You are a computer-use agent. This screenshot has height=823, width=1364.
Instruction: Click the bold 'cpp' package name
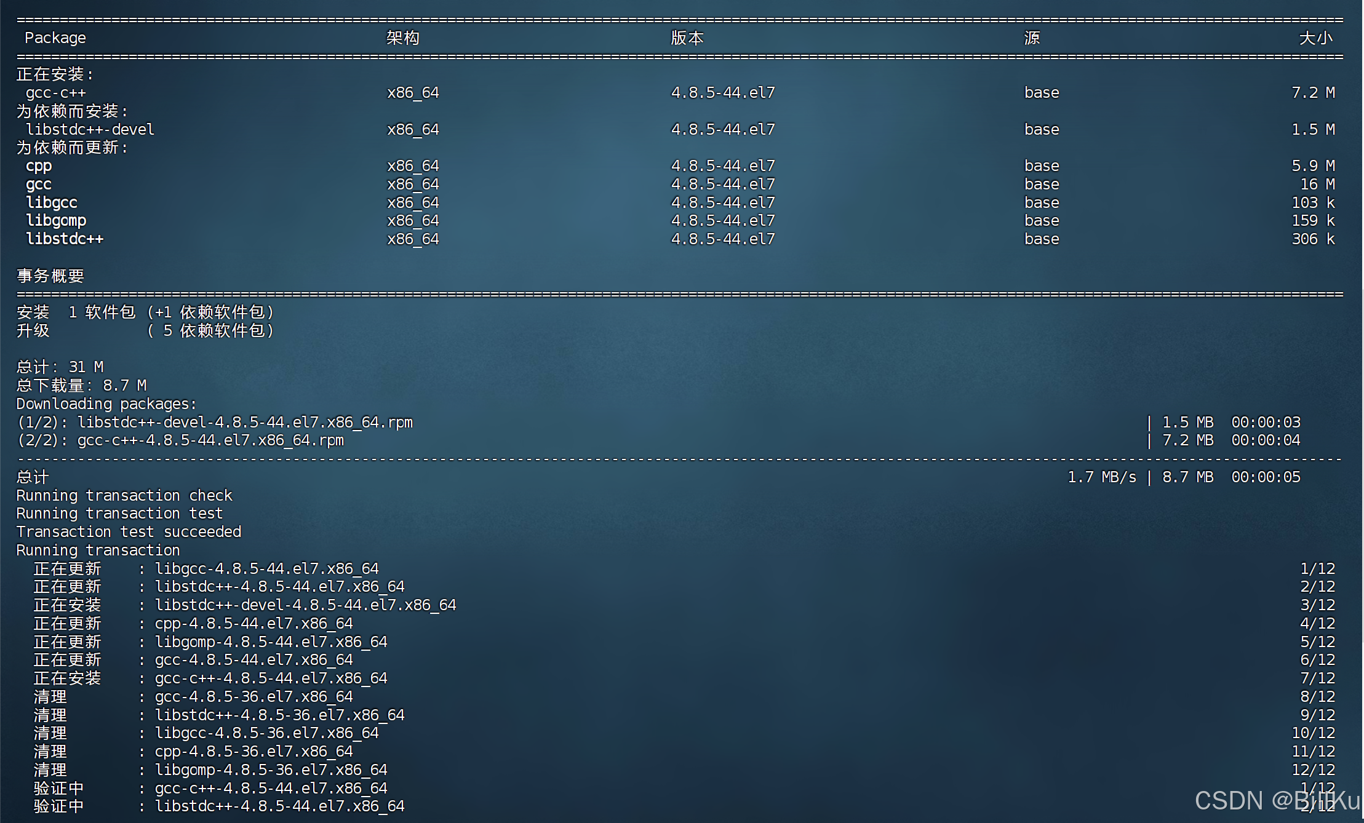39,166
